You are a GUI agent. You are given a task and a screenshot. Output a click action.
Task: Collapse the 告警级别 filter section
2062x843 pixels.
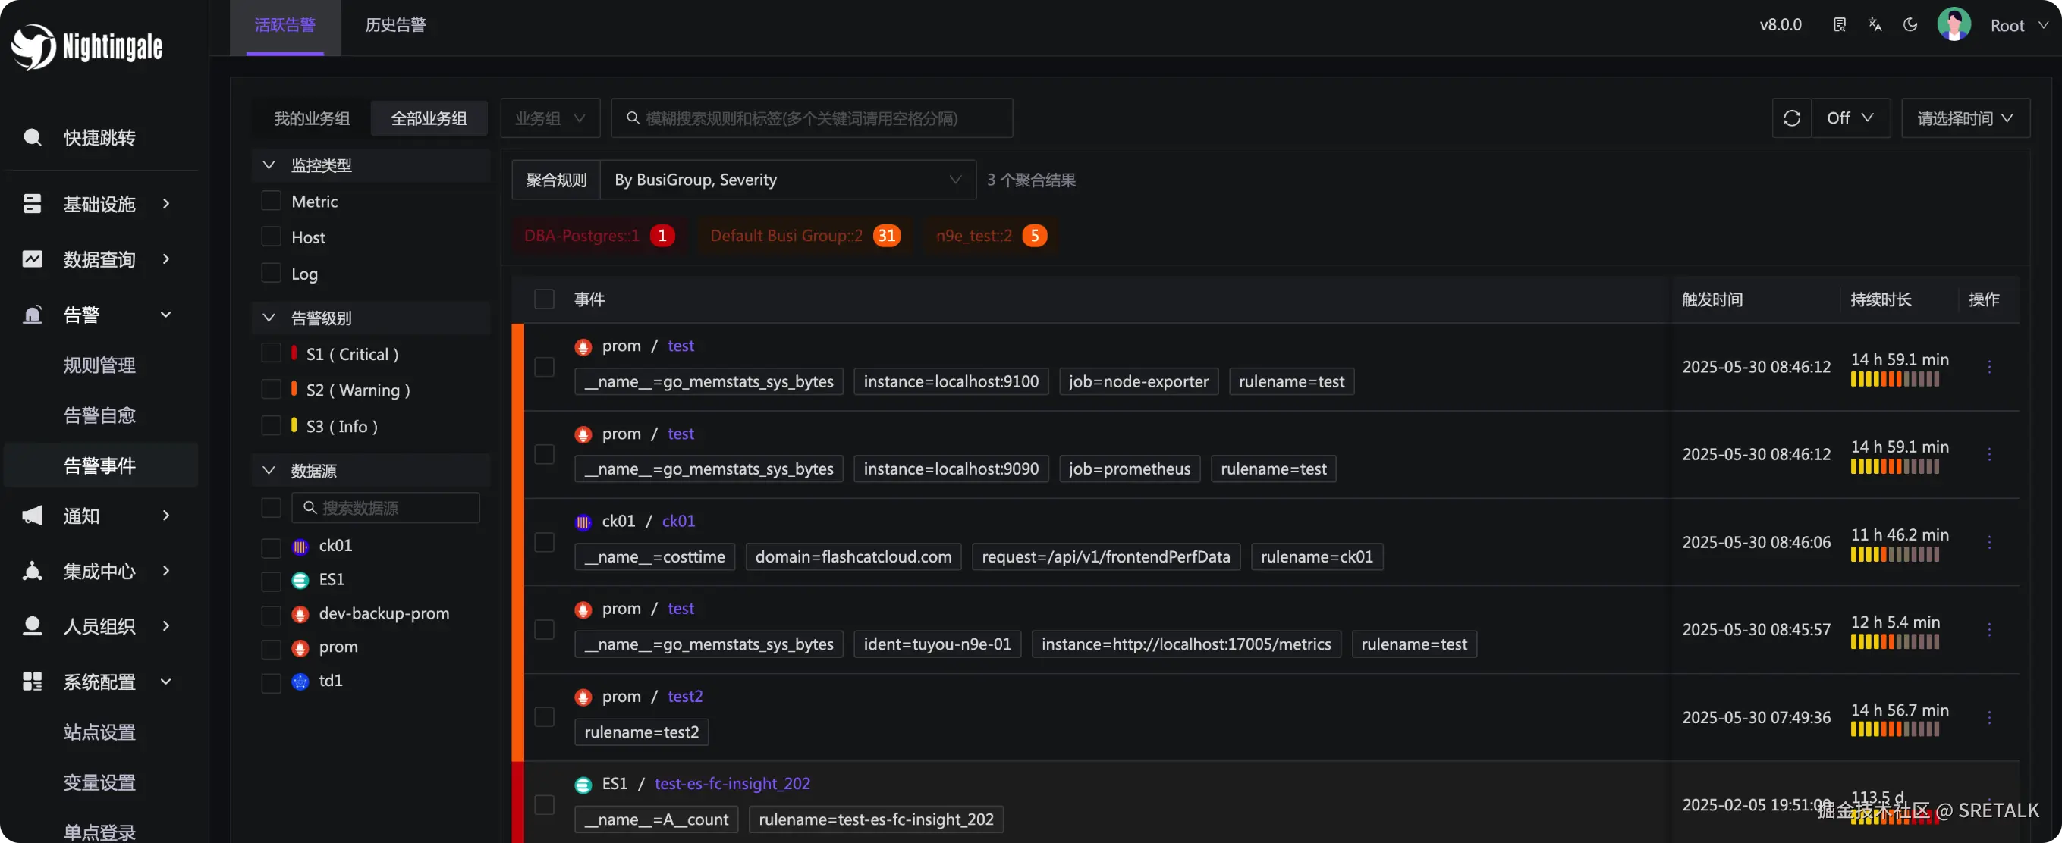[269, 318]
